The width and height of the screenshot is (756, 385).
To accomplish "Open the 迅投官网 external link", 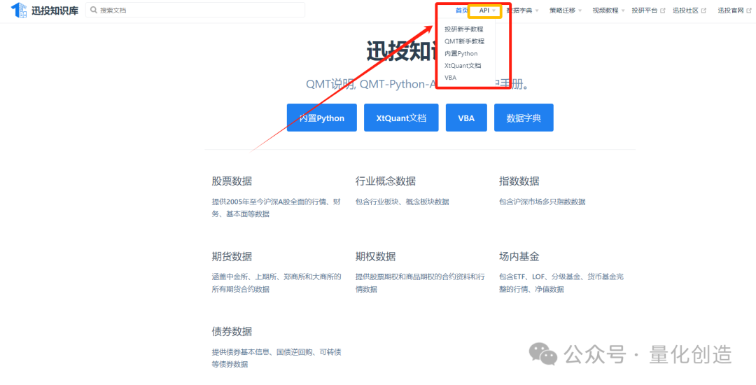I will pyautogui.click(x=734, y=10).
